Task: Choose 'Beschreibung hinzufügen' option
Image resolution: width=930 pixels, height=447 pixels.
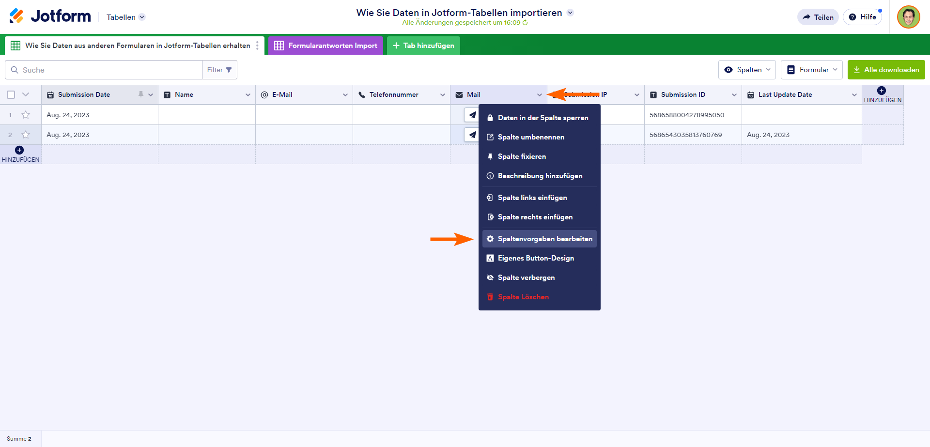Action: point(540,176)
